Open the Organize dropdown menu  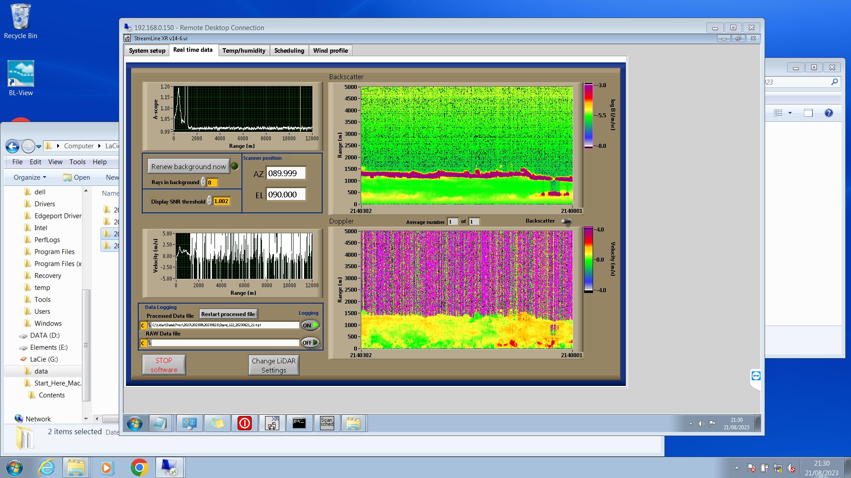click(30, 177)
